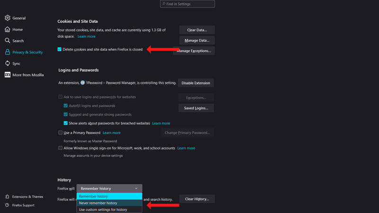The height and width of the screenshot is (213, 379).
Task: Open Firefox Support help icon
Action: coord(8,205)
